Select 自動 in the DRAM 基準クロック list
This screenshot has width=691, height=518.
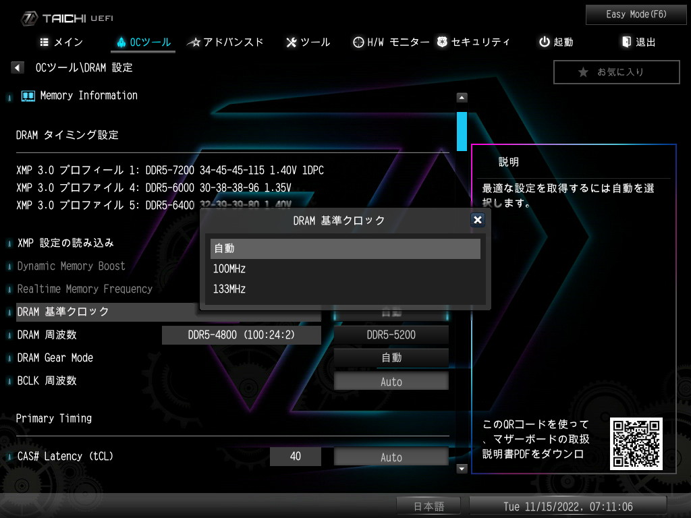[345, 248]
